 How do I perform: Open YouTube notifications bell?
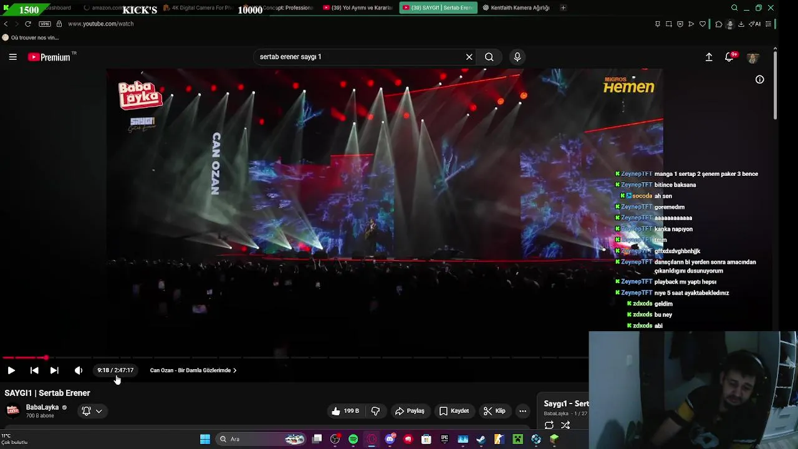pos(729,57)
